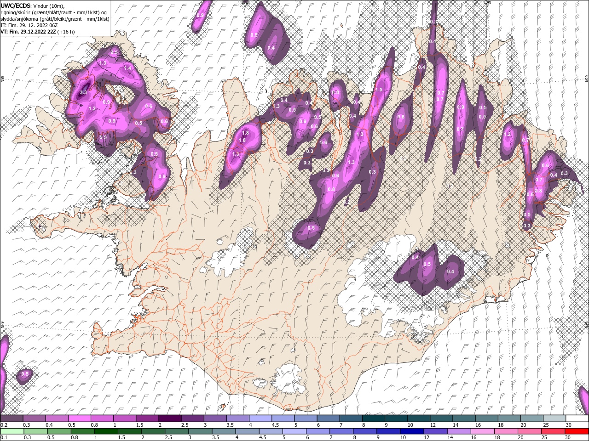
Task: Pick the grey-green 3 rain legend swatch
Action: [200, 431]
